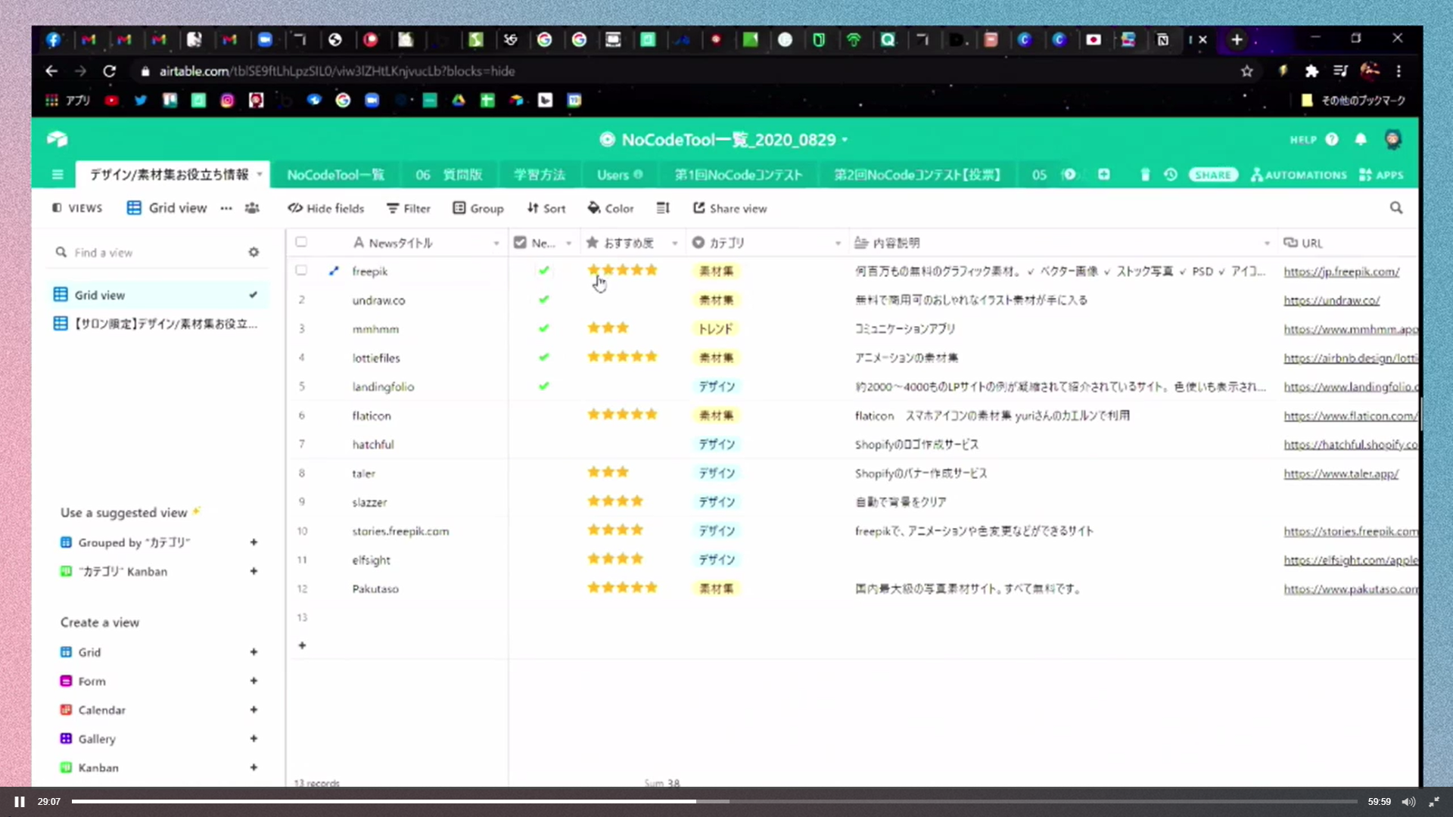Open the 内容説明 column dropdown arrow

(1267, 244)
